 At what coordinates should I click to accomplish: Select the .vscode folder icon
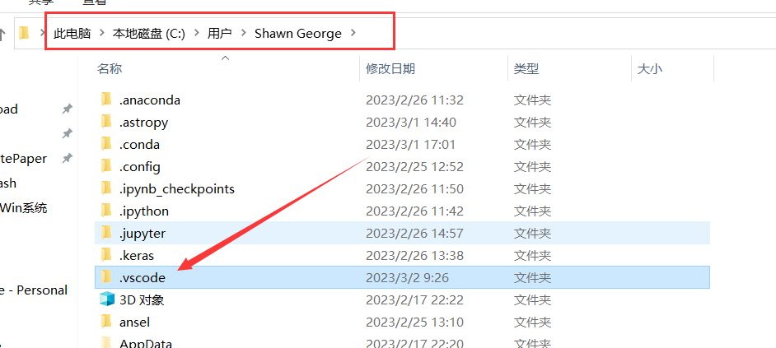pyautogui.click(x=106, y=277)
